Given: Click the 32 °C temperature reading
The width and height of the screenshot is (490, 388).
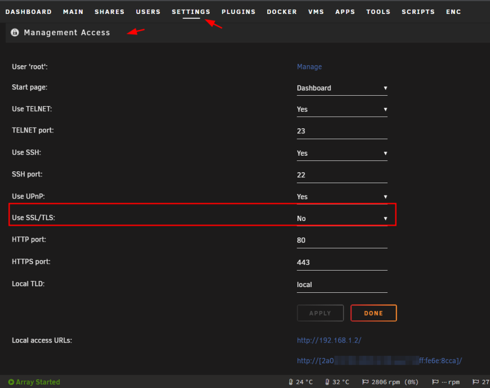Looking at the screenshot, I should (341, 382).
